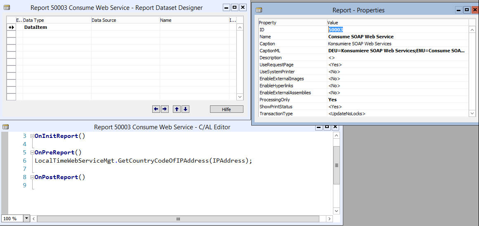Click the left arrow button in Dataset Designer
The height and width of the screenshot is (226, 479).
click(156, 109)
